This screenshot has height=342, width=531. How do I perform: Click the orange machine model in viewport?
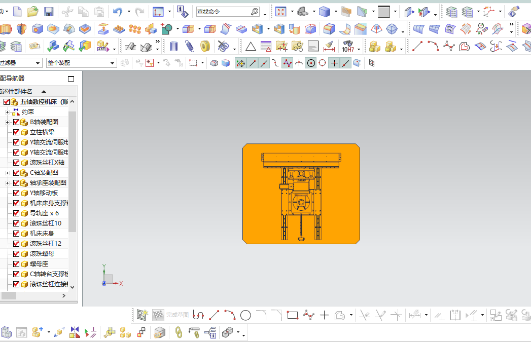pyautogui.click(x=301, y=194)
